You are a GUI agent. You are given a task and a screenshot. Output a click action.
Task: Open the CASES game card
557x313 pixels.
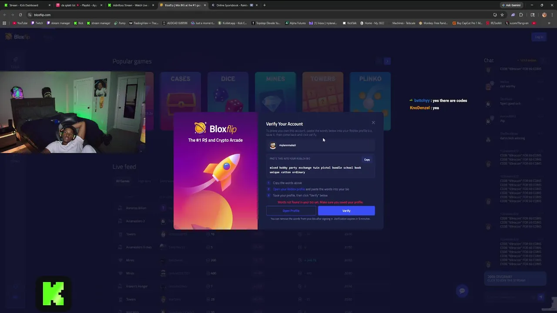181,101
